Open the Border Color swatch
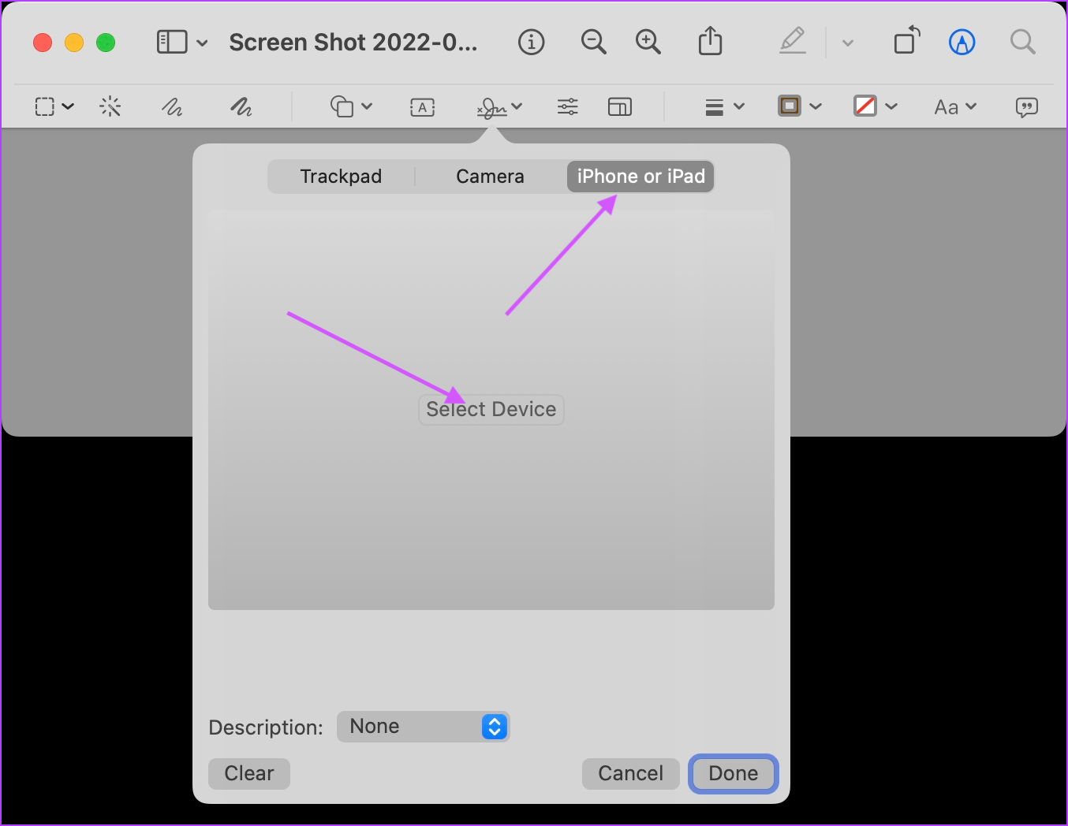Image resolution: width=1068 pixels, height=826 pixels. click(x=790, y=106)
